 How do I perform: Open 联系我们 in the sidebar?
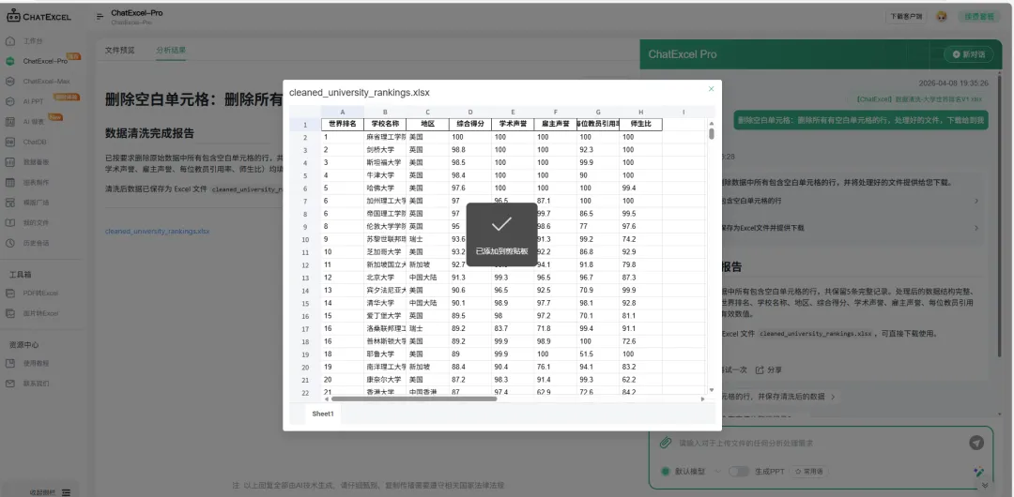37,384
